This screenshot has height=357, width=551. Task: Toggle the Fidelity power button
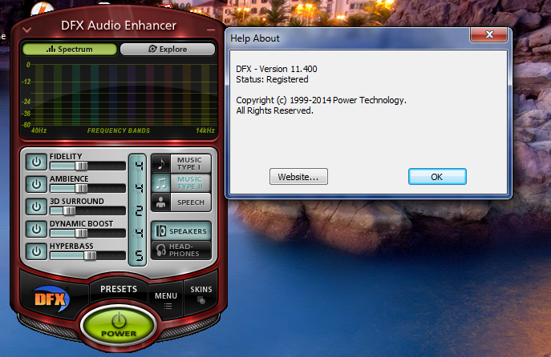pyautogui.click(x=36, y=162)
